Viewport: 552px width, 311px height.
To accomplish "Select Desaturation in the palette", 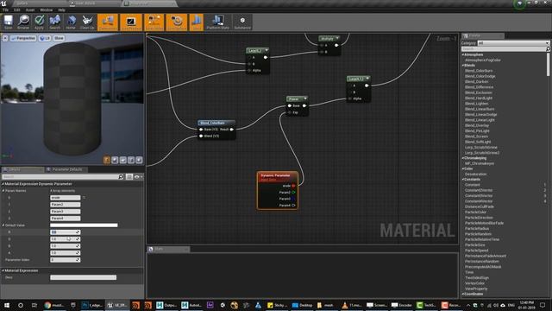I will click(x=475, y=175).
